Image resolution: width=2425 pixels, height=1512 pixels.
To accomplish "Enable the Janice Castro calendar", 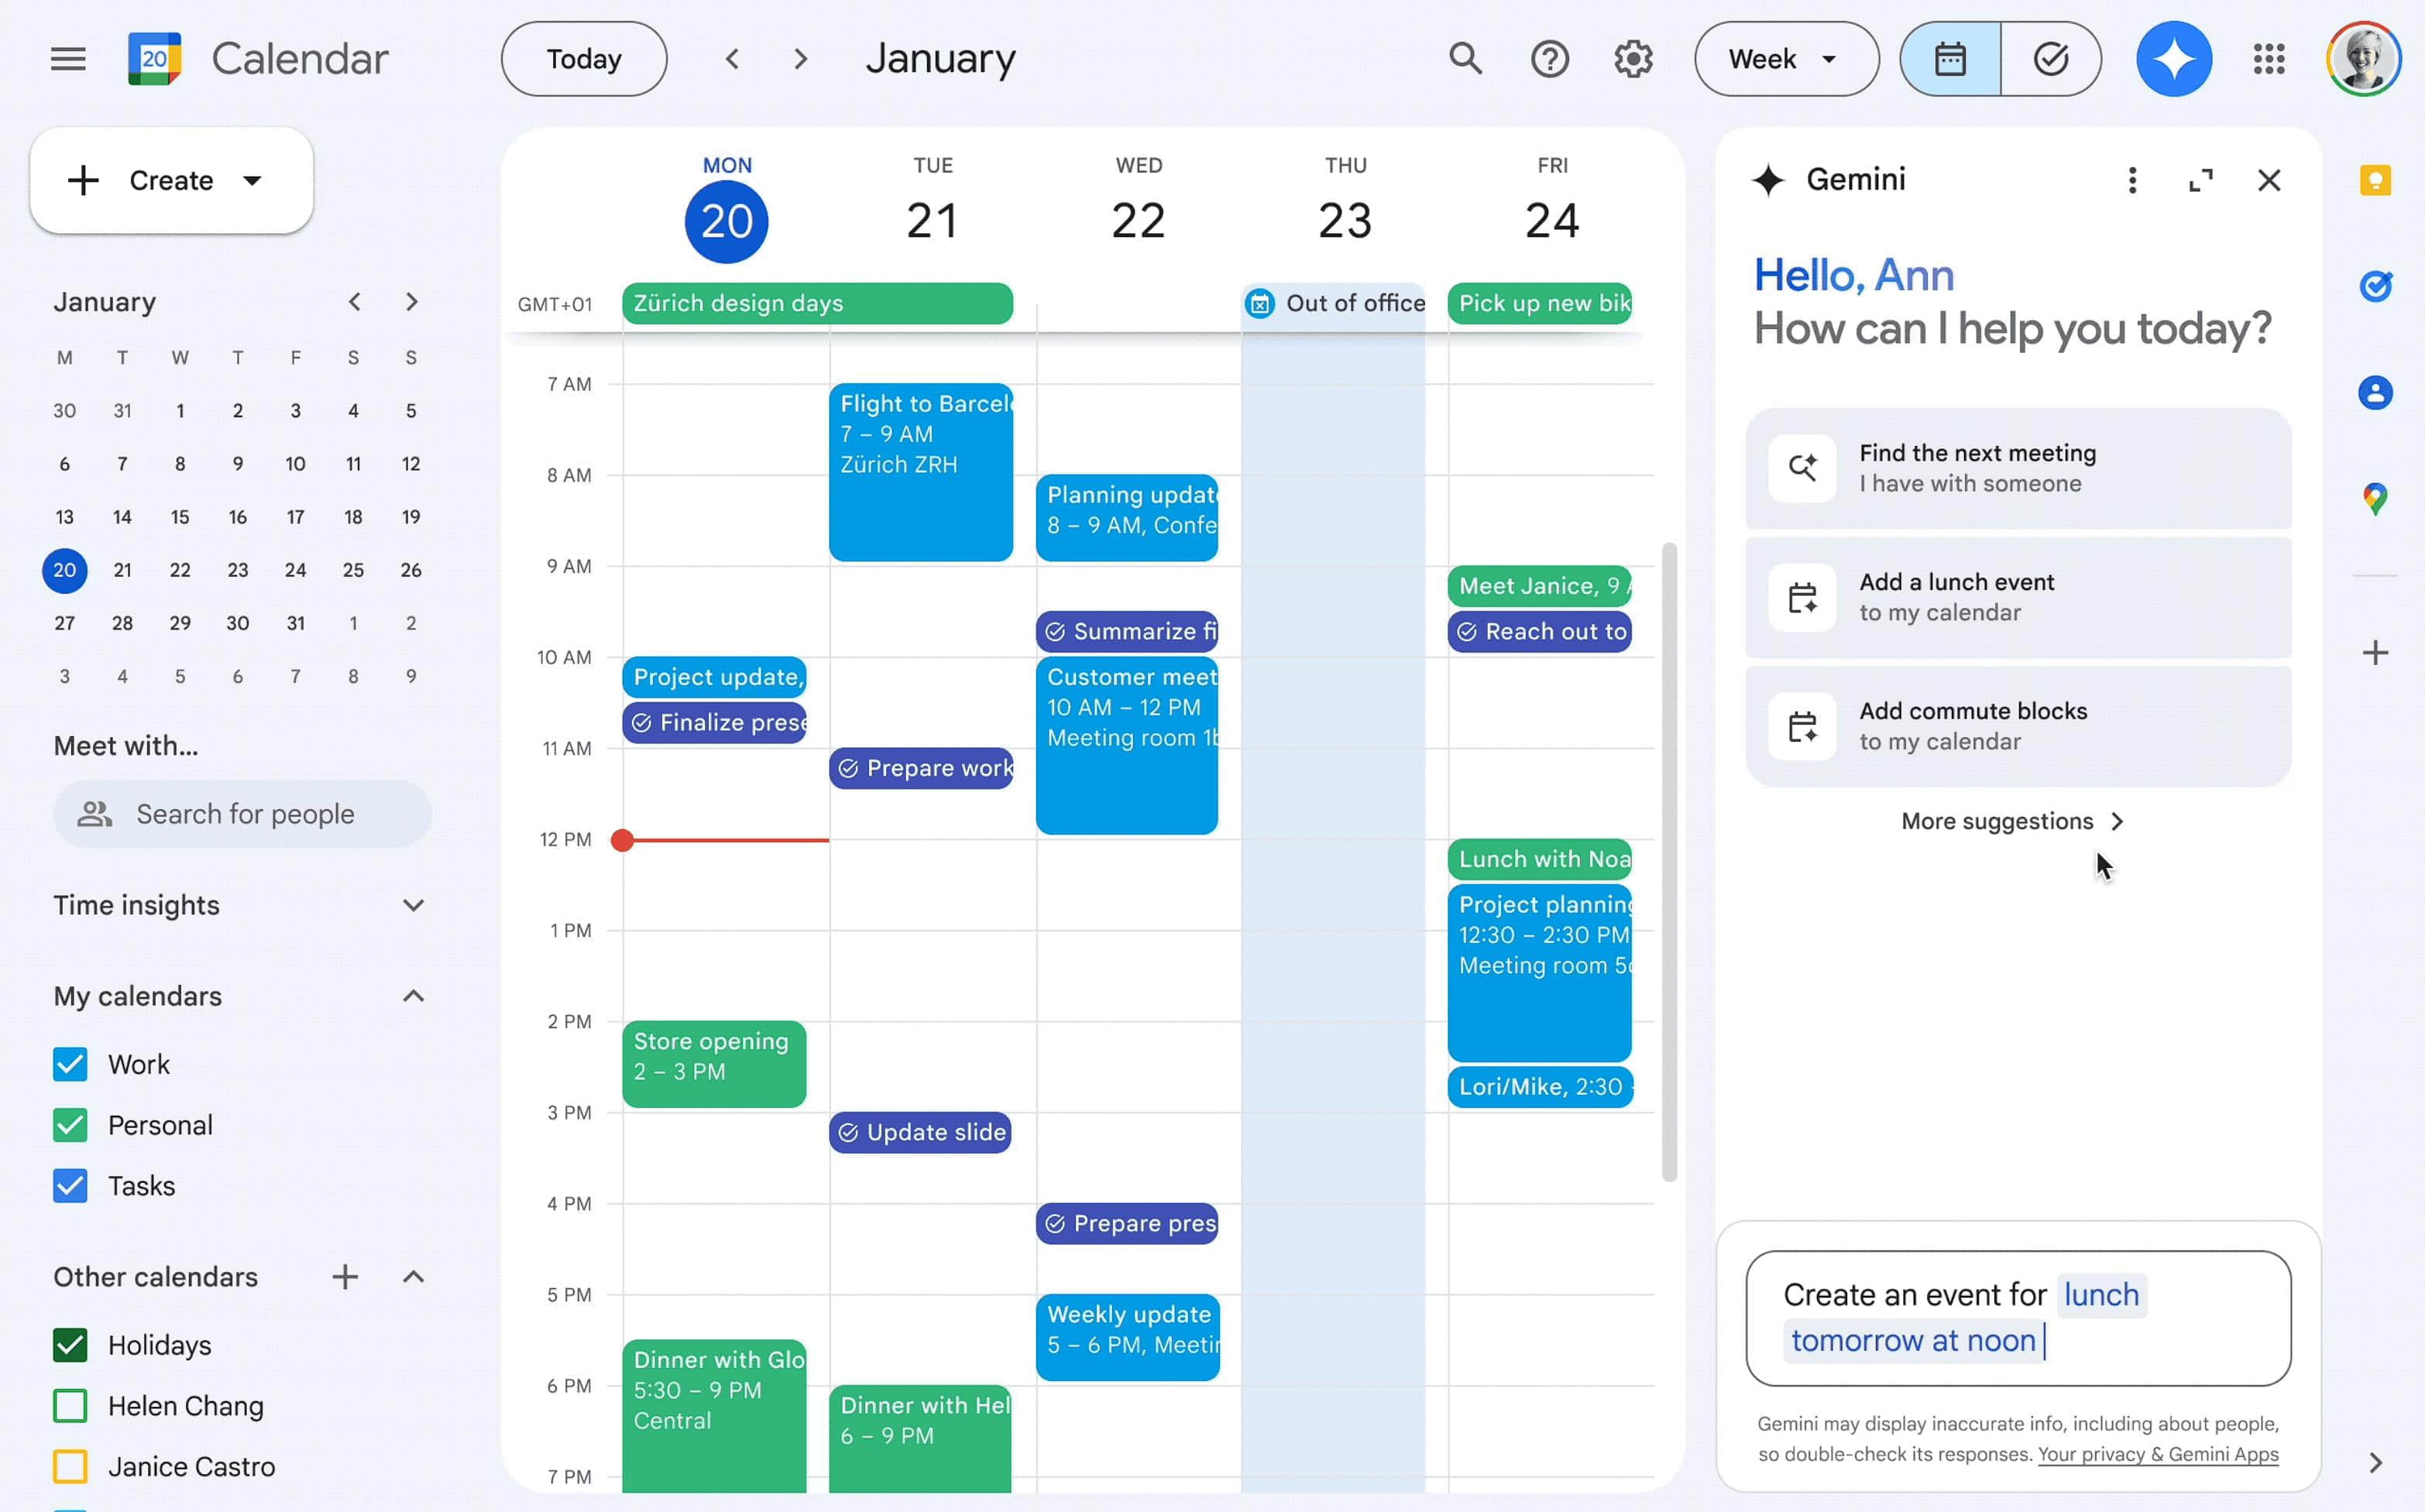I will click(x=70, y=1466).
